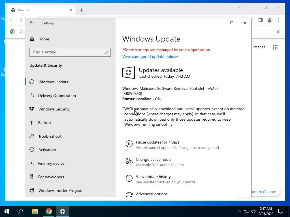Open notification center icon
Image resolution: width=290 pixels, height=217 pixels.
click(x=281, y=211)
